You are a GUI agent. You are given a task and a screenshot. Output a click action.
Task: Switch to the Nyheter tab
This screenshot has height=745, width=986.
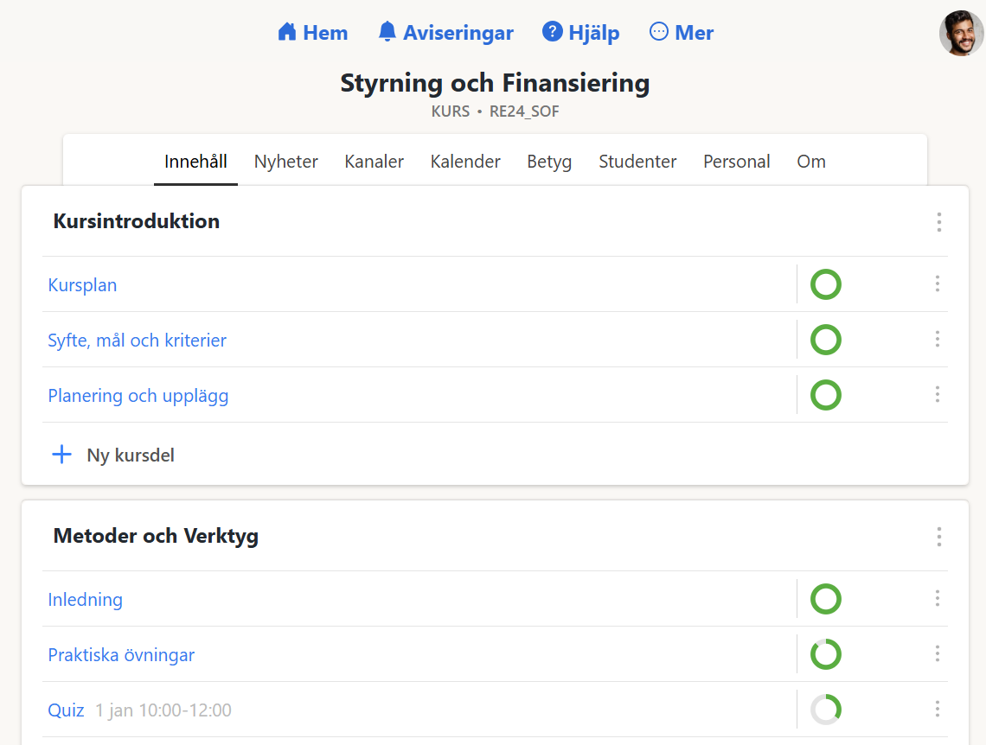(x=285, y=162)
